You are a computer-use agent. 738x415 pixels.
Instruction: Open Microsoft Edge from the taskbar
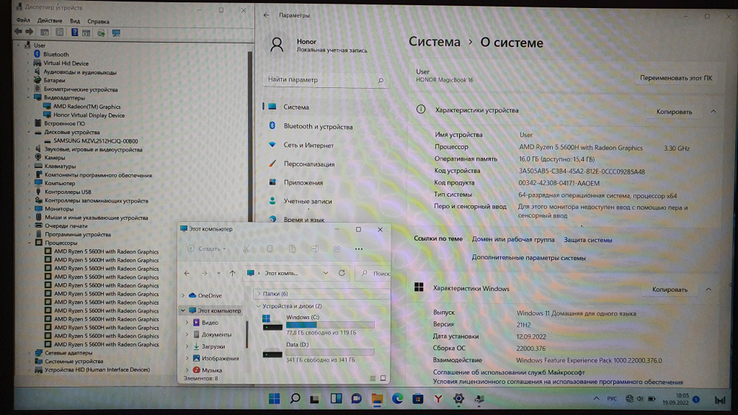pos(398,399)
